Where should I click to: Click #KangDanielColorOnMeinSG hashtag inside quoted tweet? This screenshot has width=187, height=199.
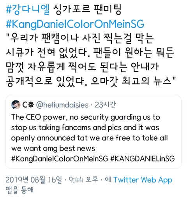coord(60,159)
